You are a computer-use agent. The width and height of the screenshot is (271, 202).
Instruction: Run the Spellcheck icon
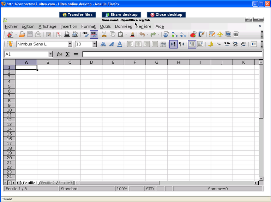click(x=85, y=34)
